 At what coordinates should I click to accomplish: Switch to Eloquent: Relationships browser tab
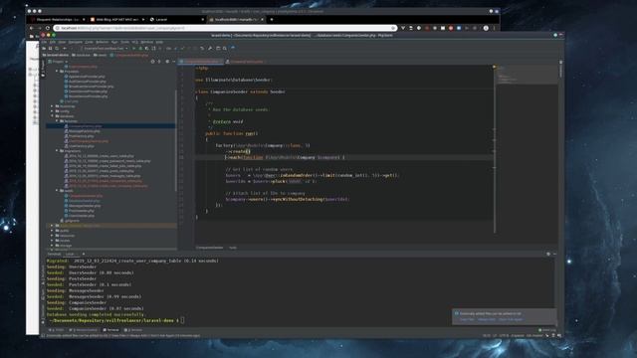point(58,20)
